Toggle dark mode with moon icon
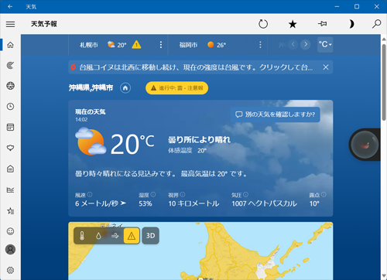This screenshot has height=280, width=387. 351,24
